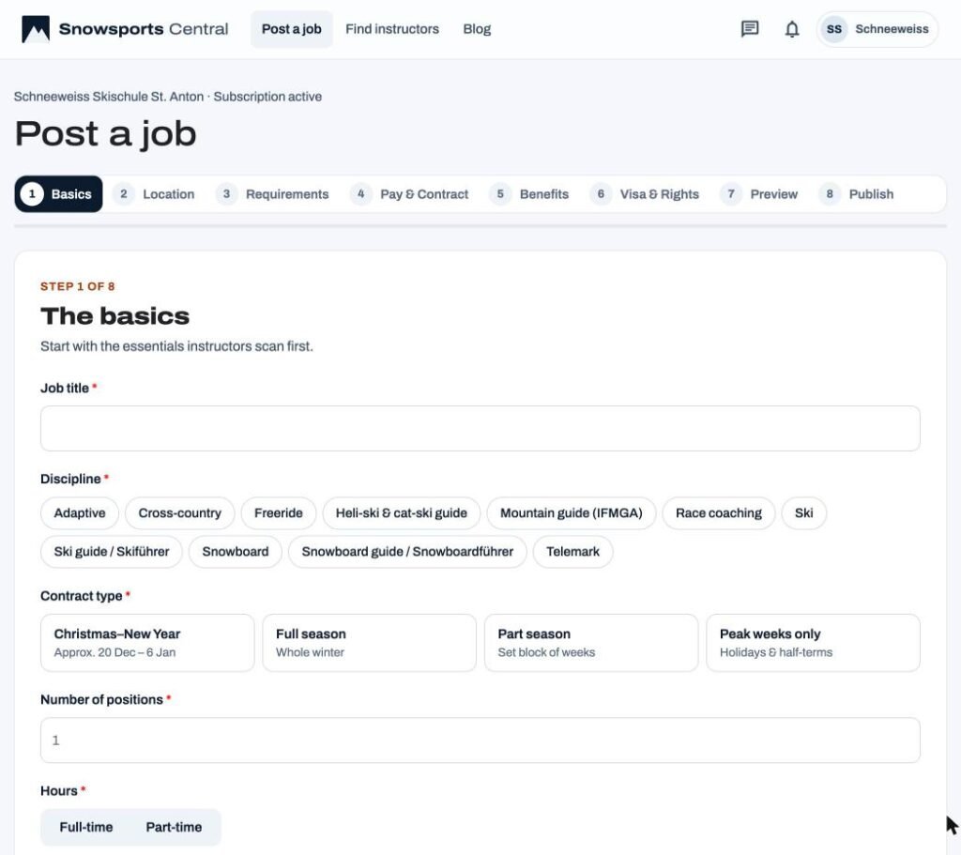The height and width of the screenshot is (855, 961).
Task: Select the Snowboard discipline chip
Action: [x=236, y=552]
